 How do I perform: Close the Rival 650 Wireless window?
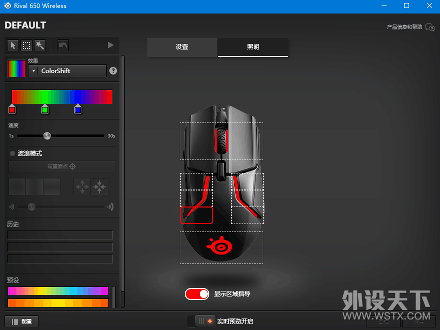[x=430, y=5]
